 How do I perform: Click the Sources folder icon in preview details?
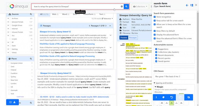pyautogui.click(x=121, y=31)
